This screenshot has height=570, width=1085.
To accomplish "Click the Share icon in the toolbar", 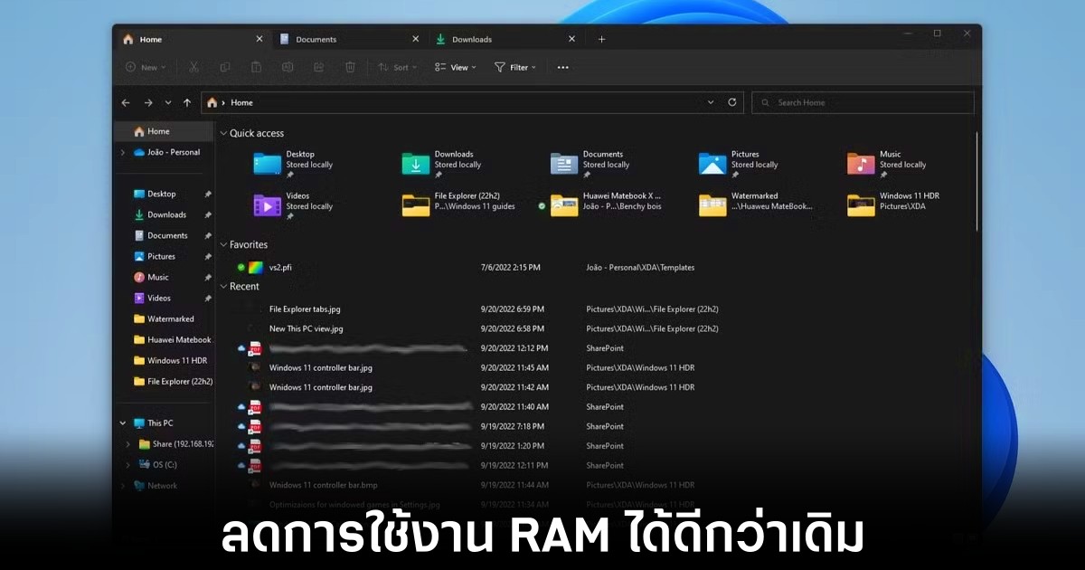I will (x=317, y=67).
